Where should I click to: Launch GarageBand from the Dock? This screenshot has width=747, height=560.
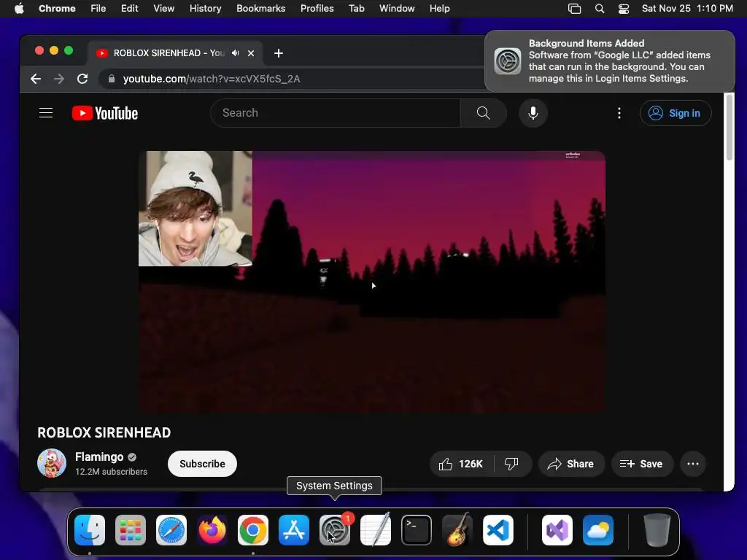[x=457, y=530]
